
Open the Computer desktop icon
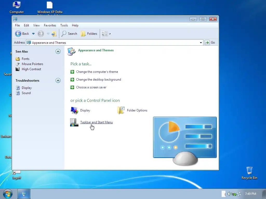coord(17,7)
